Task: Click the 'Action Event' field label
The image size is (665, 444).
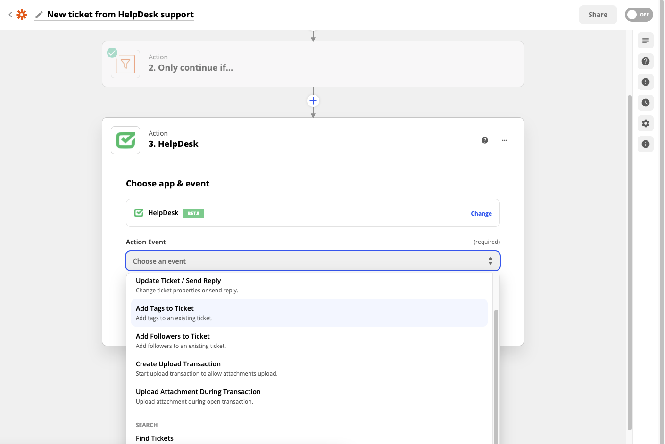Action: (x=146, y=242)
